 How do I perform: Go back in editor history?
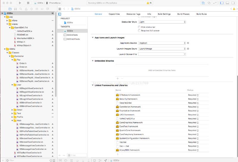[x=64, y=9]
